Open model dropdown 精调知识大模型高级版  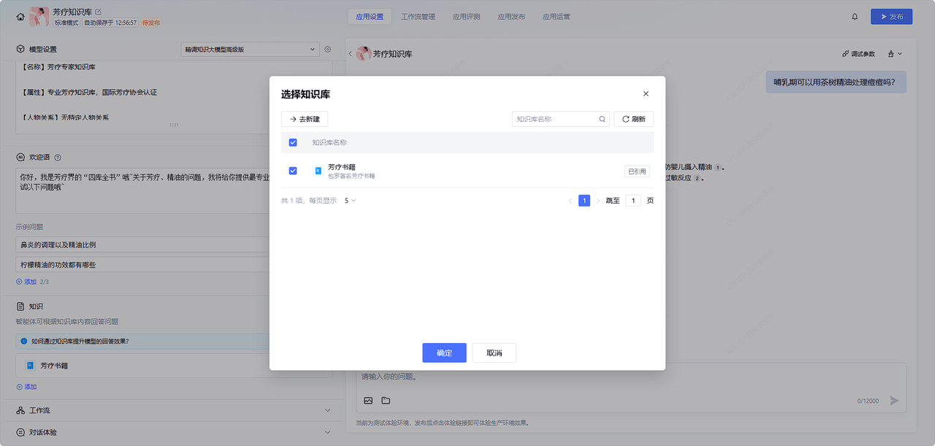pyautogui.click(x=250, y=50)
